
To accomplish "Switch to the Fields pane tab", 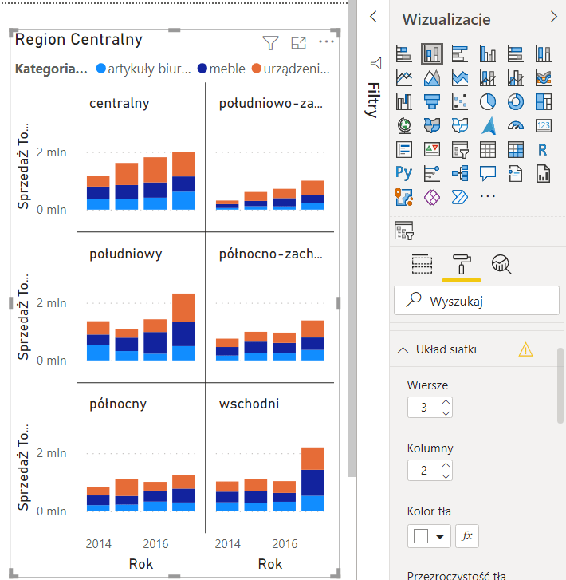I will point(422,264).
